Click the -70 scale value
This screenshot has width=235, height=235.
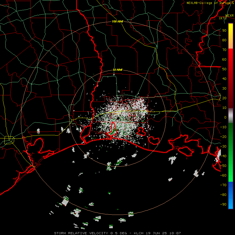coord(223,185)
